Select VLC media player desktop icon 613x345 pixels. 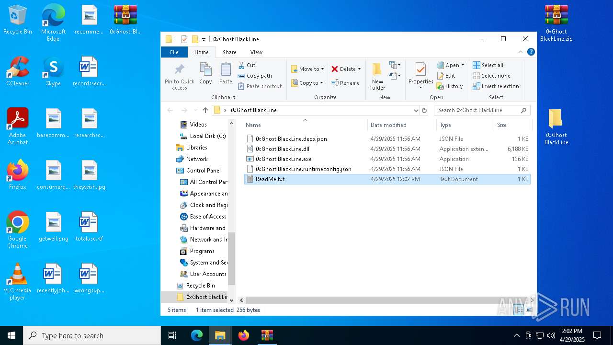(x=18, y=282)
